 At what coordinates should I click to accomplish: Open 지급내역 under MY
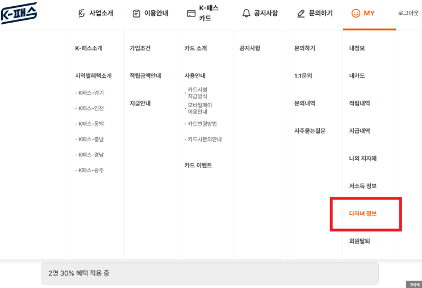point(360,131)
